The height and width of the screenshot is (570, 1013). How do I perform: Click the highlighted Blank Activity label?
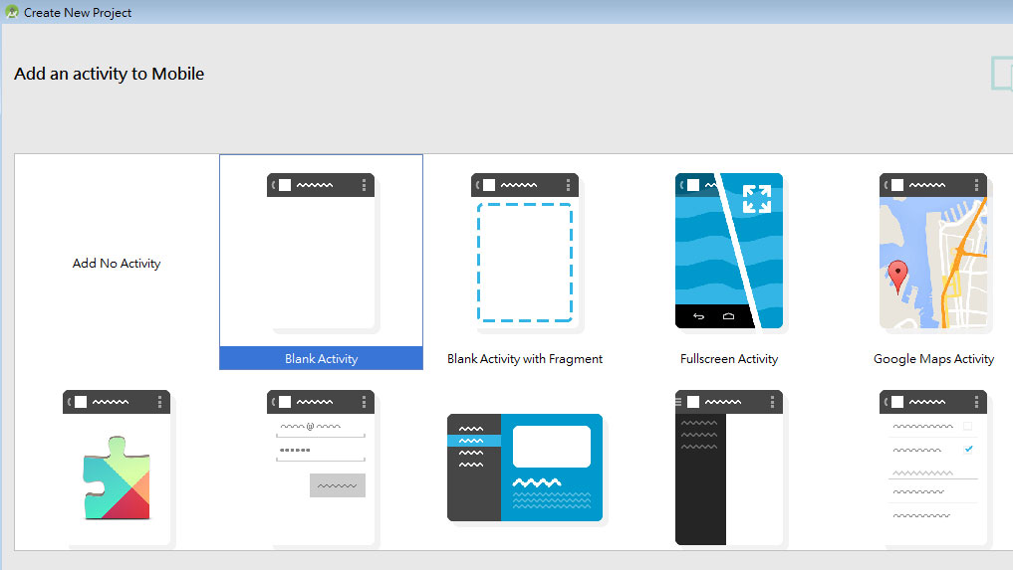[321, 358]
